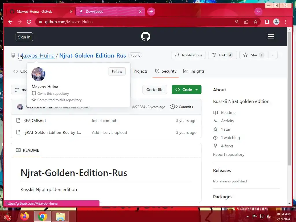The image size is (296, 222).
Task: Open the 1 watching link
Action: click(x=227, y=138)
